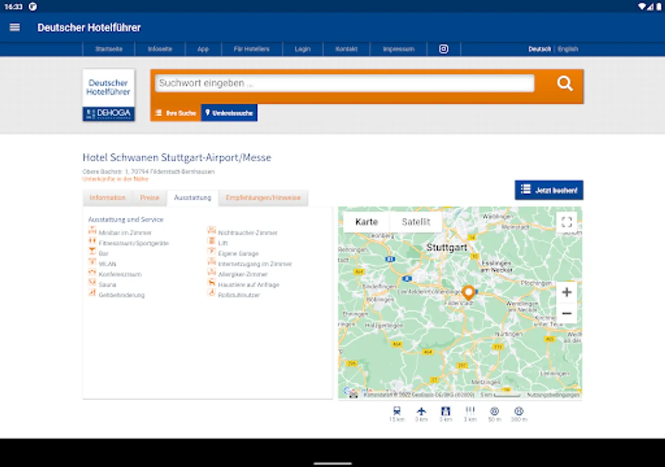
Task: Select the Ausstattung tab
Action: coord(193,198)
